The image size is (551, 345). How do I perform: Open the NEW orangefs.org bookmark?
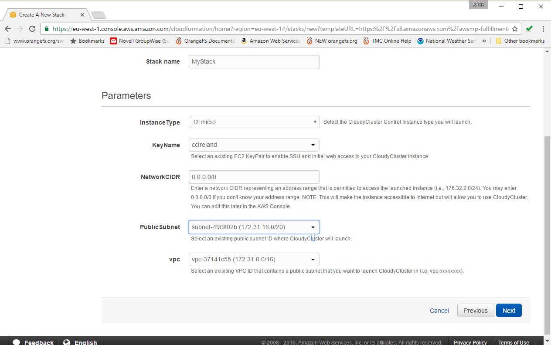pos(332,41)
